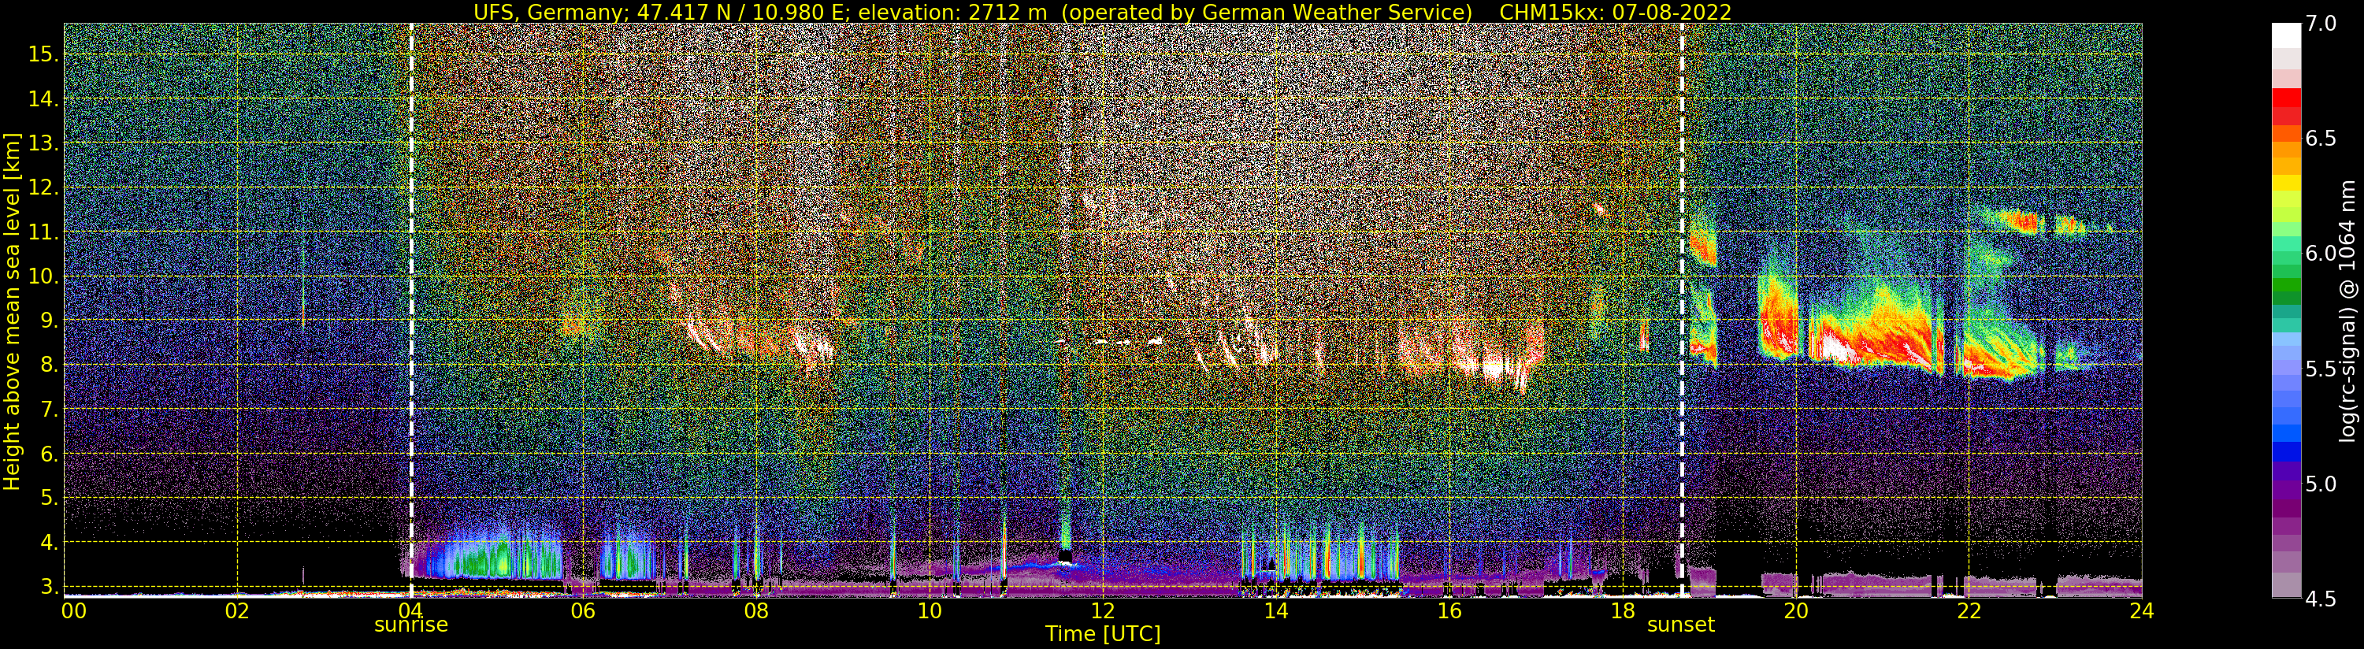Click the colorbar tick value 5.0
The height and width of the screenshot is (649, 2364).
(x=2321, y=484)
